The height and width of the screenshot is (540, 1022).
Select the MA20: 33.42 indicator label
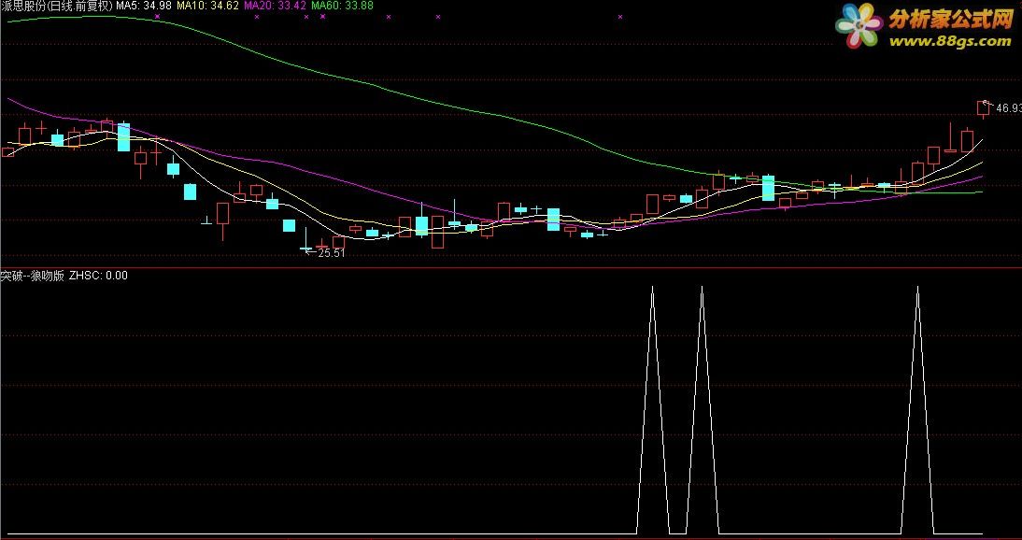pos(275,6)
